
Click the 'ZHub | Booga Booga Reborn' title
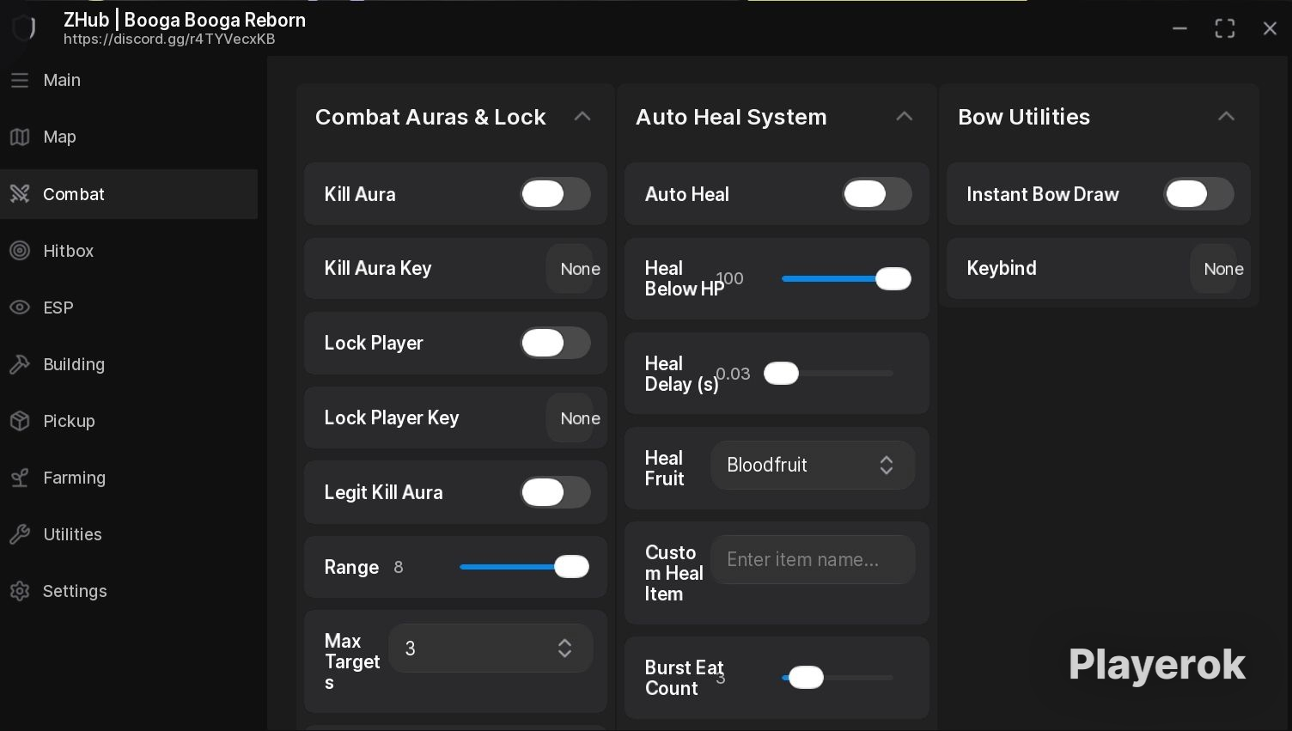tap(185, 20)
